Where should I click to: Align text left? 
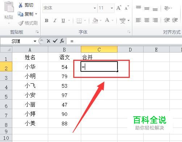click(138, 20)
